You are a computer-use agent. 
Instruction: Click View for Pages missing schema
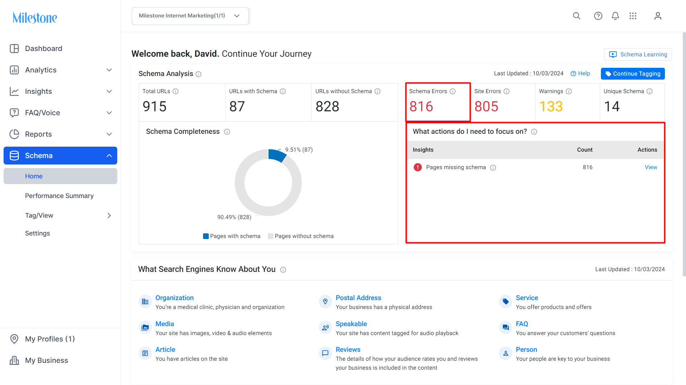coord(651,167)
